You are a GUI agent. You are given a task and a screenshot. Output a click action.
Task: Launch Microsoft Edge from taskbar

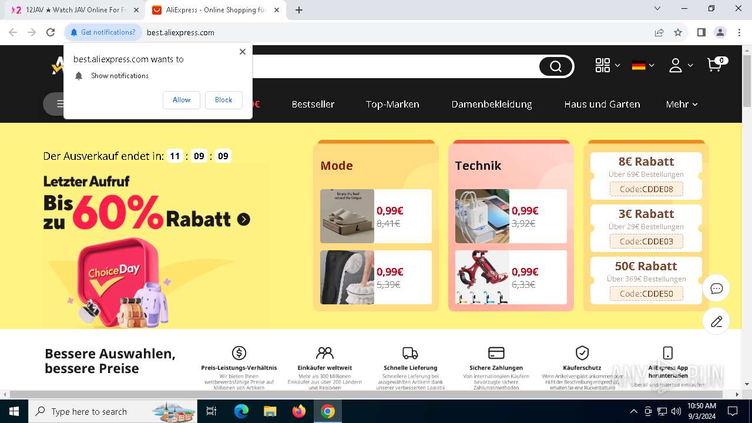pos(241,411)
